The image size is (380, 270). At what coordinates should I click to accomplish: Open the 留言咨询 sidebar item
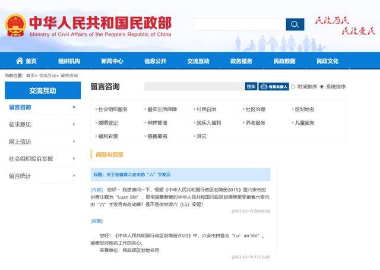[x=20, y=107]
